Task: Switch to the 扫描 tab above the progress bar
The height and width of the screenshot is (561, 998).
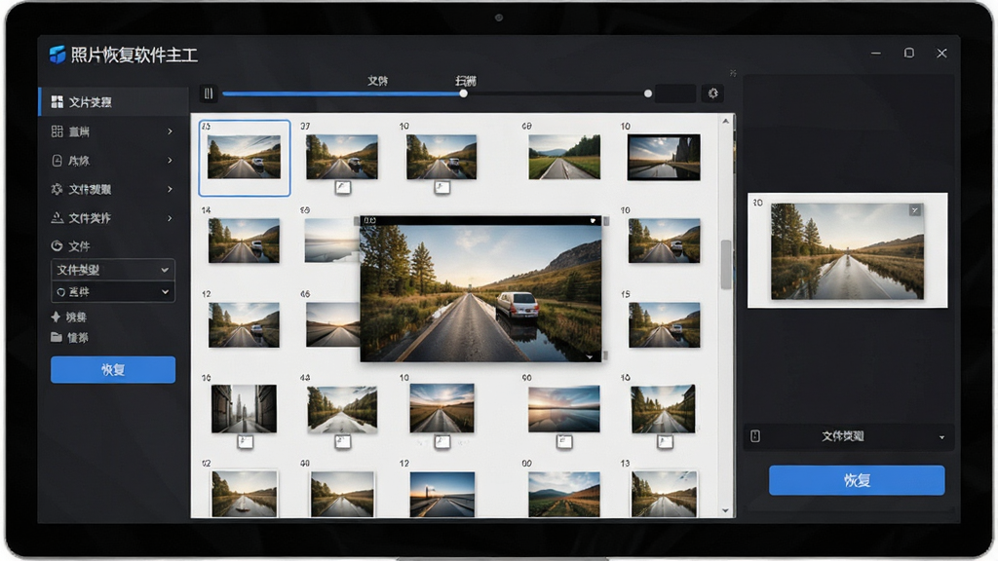Action: tap(465, 81)
